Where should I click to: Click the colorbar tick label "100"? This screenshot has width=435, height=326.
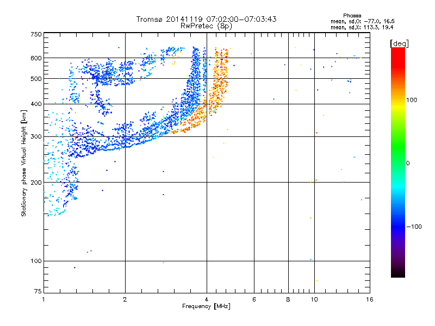[x=412, y=100]
